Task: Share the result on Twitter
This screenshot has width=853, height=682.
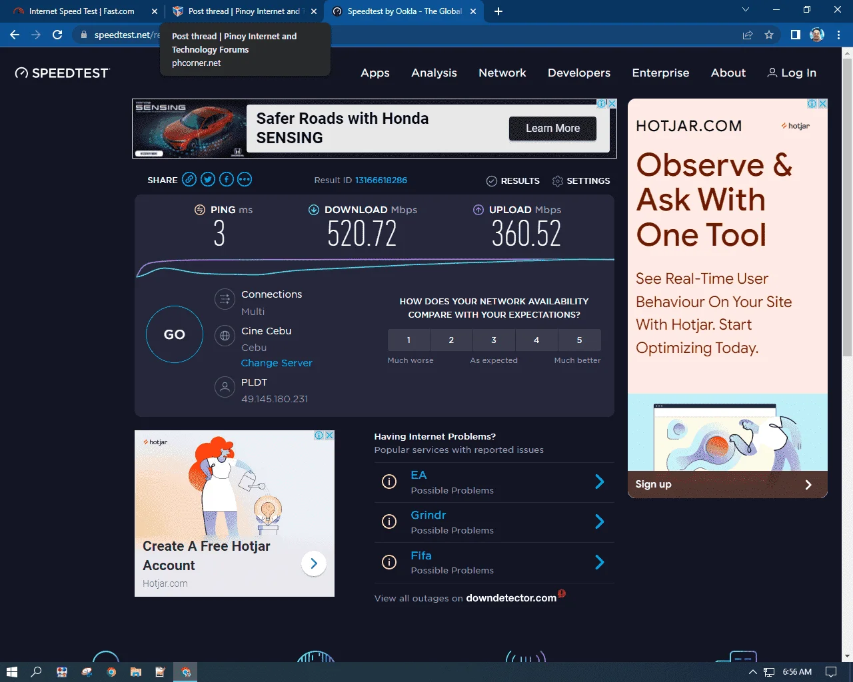Action: (x=208, y=179)
